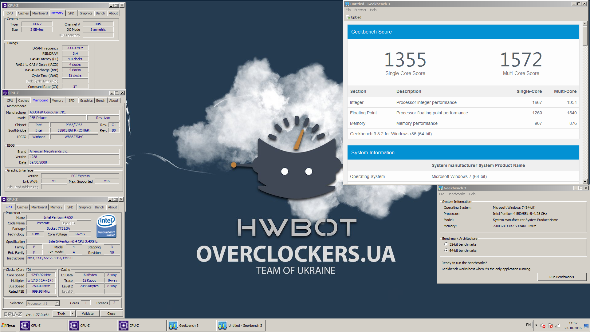Click first CPU-Z taskbar button
This screenshot has height=332, width=590.
point(44,325)
